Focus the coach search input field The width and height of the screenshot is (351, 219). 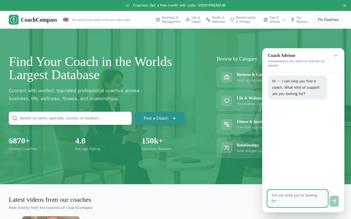pos(70,118)
